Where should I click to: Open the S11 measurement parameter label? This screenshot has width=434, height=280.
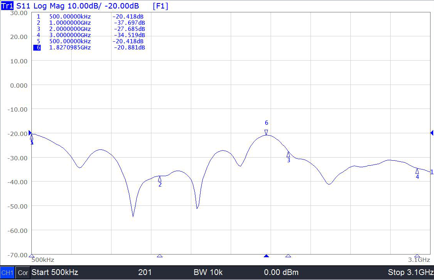pyautogui.click(x=24, y=6)
